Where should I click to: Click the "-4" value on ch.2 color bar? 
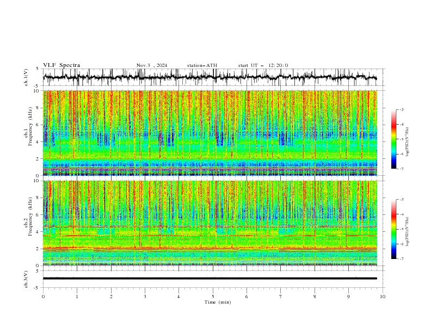(x=402, y=214)
